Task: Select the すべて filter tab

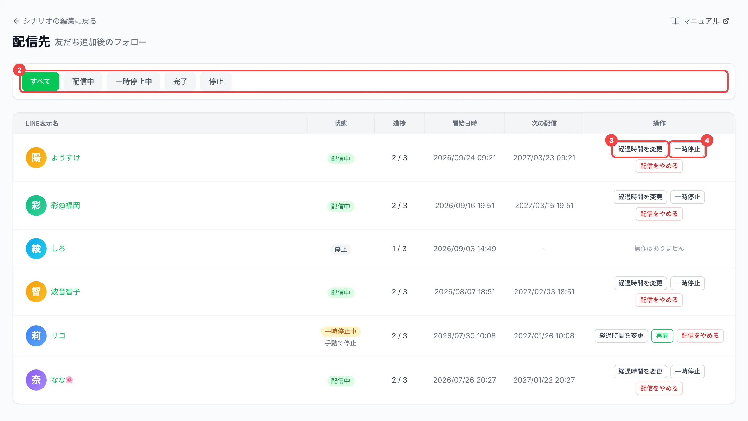Action: 40,81
